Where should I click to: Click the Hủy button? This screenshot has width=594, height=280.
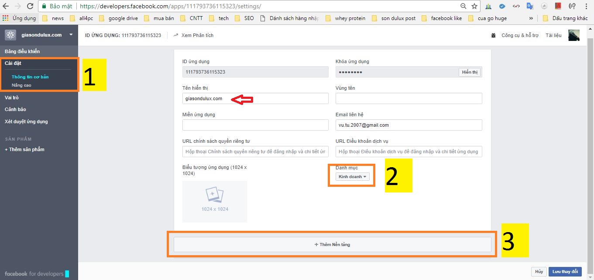pos(539,271)
